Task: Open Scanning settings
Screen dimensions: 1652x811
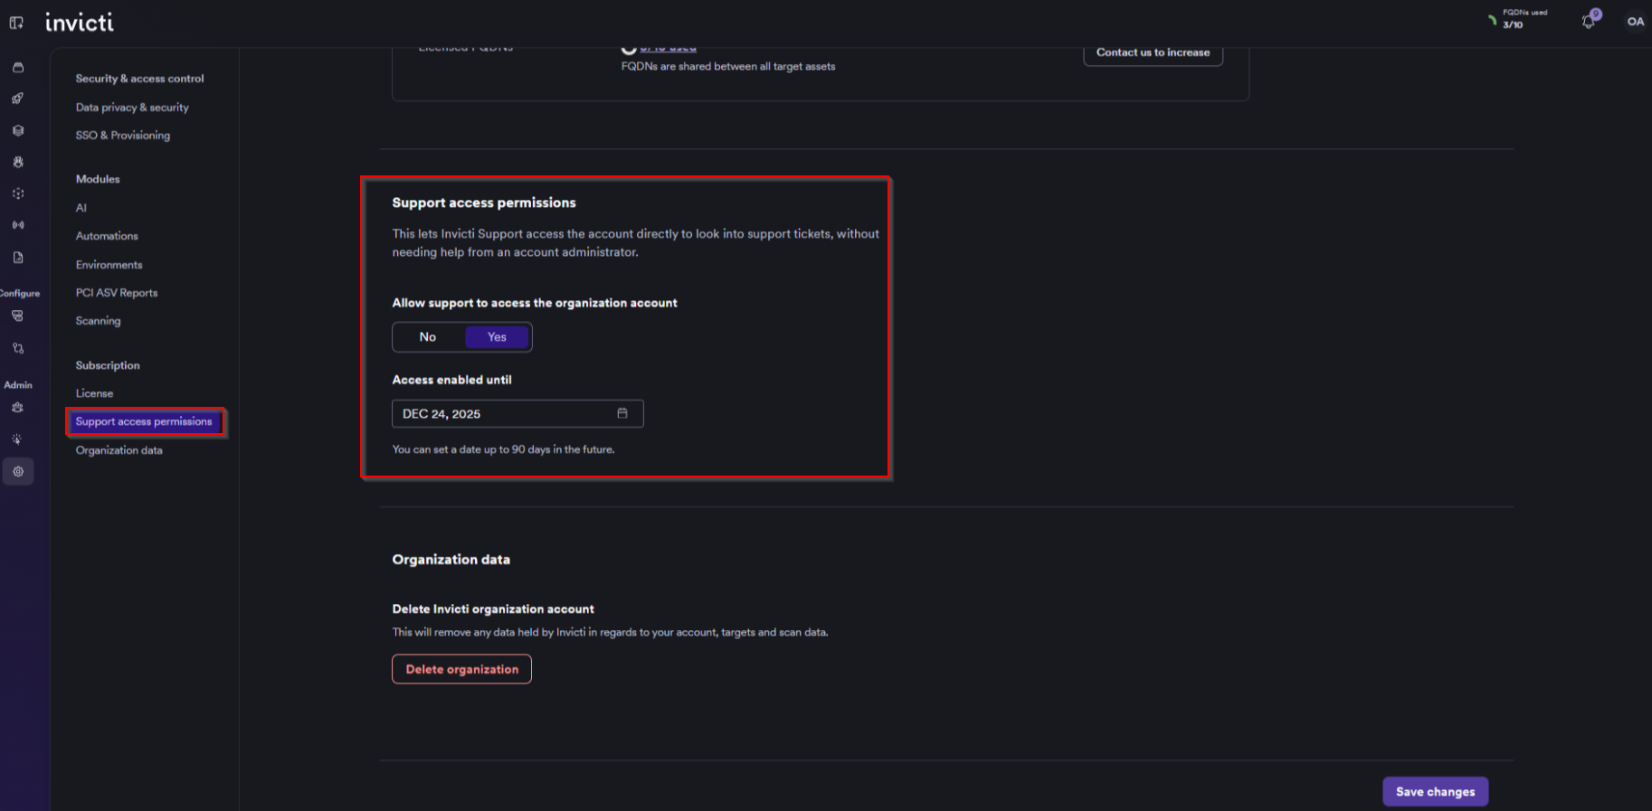Action: [x=98, y=321]
